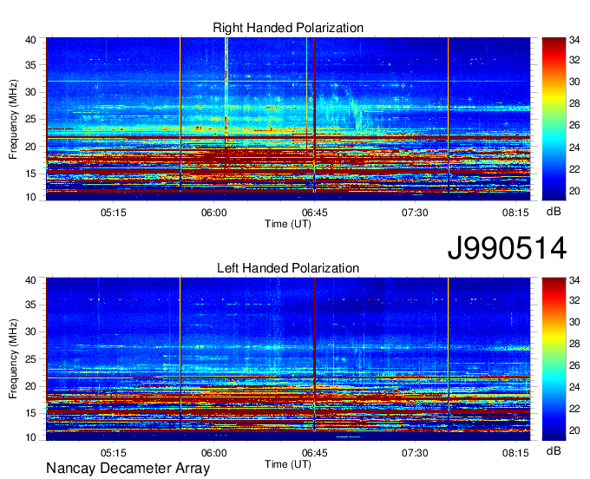590x479 pixels.
Task: Click the 20 dB value on top color bar
Action: tap(574, 191)
